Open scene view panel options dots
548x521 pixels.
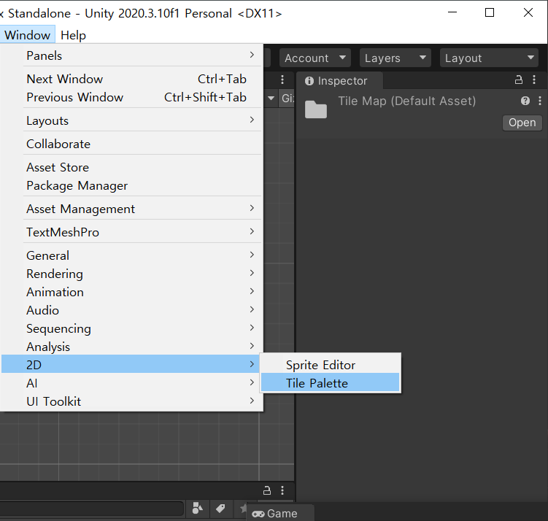282,80
